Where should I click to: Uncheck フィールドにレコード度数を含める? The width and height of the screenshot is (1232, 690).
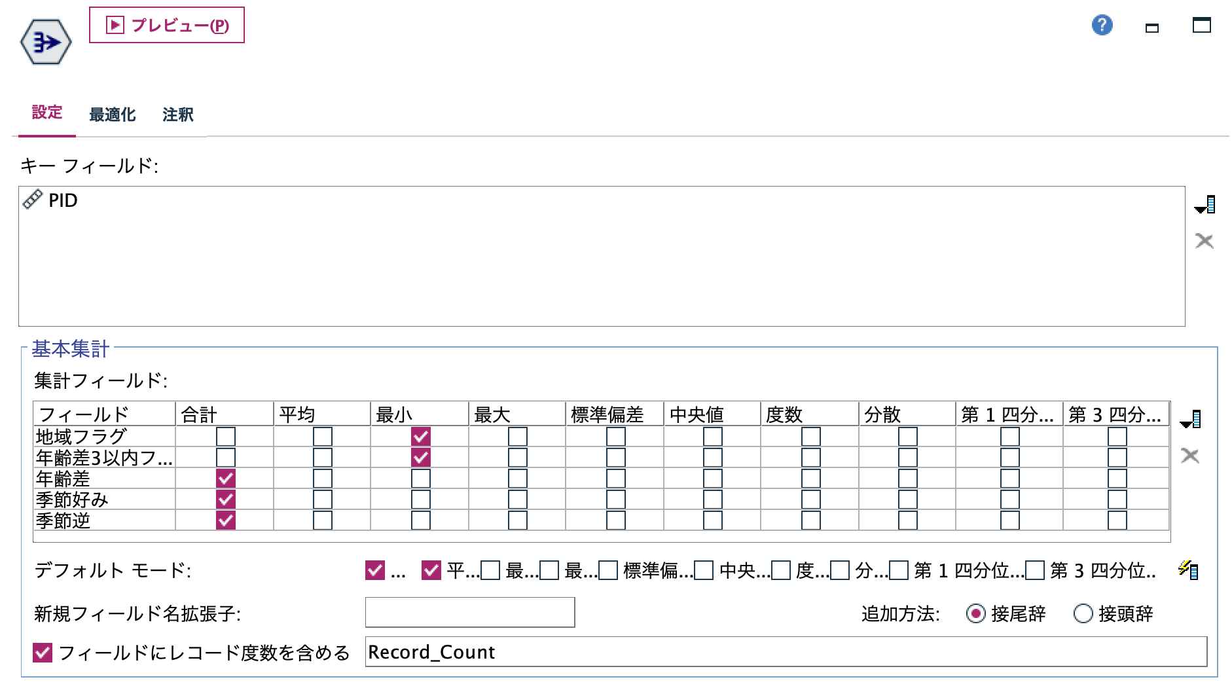(42, 652)
